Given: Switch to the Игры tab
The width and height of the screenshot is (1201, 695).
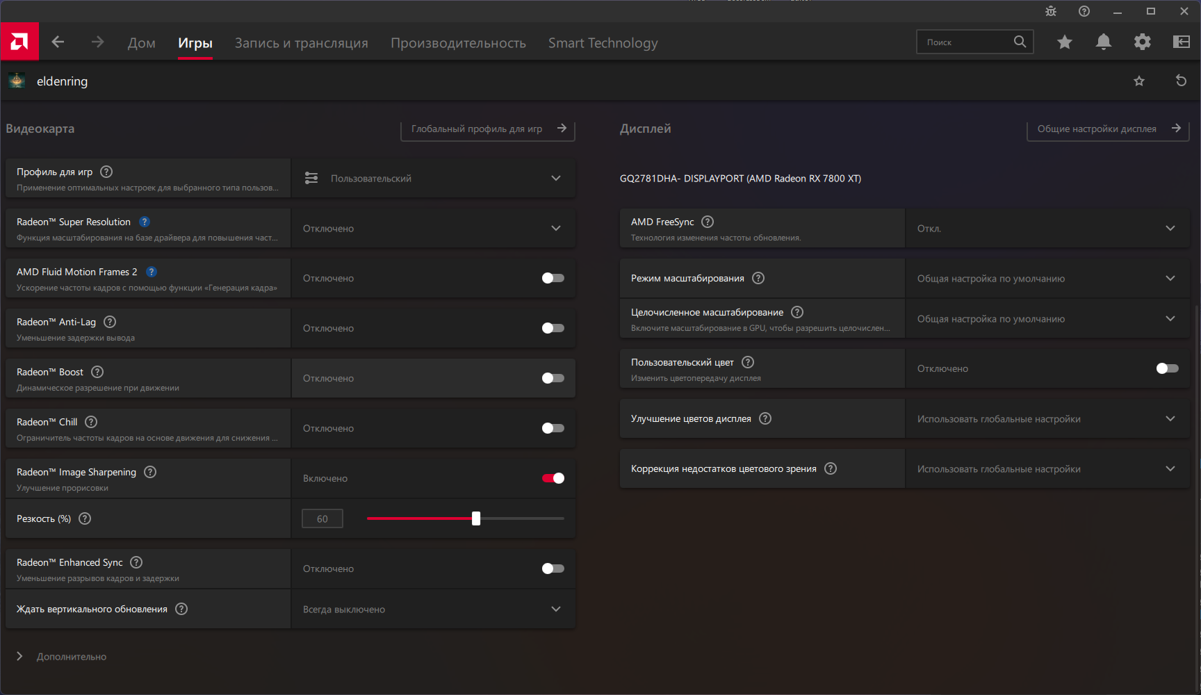Looking at the screenshot, I should (195, 43).
